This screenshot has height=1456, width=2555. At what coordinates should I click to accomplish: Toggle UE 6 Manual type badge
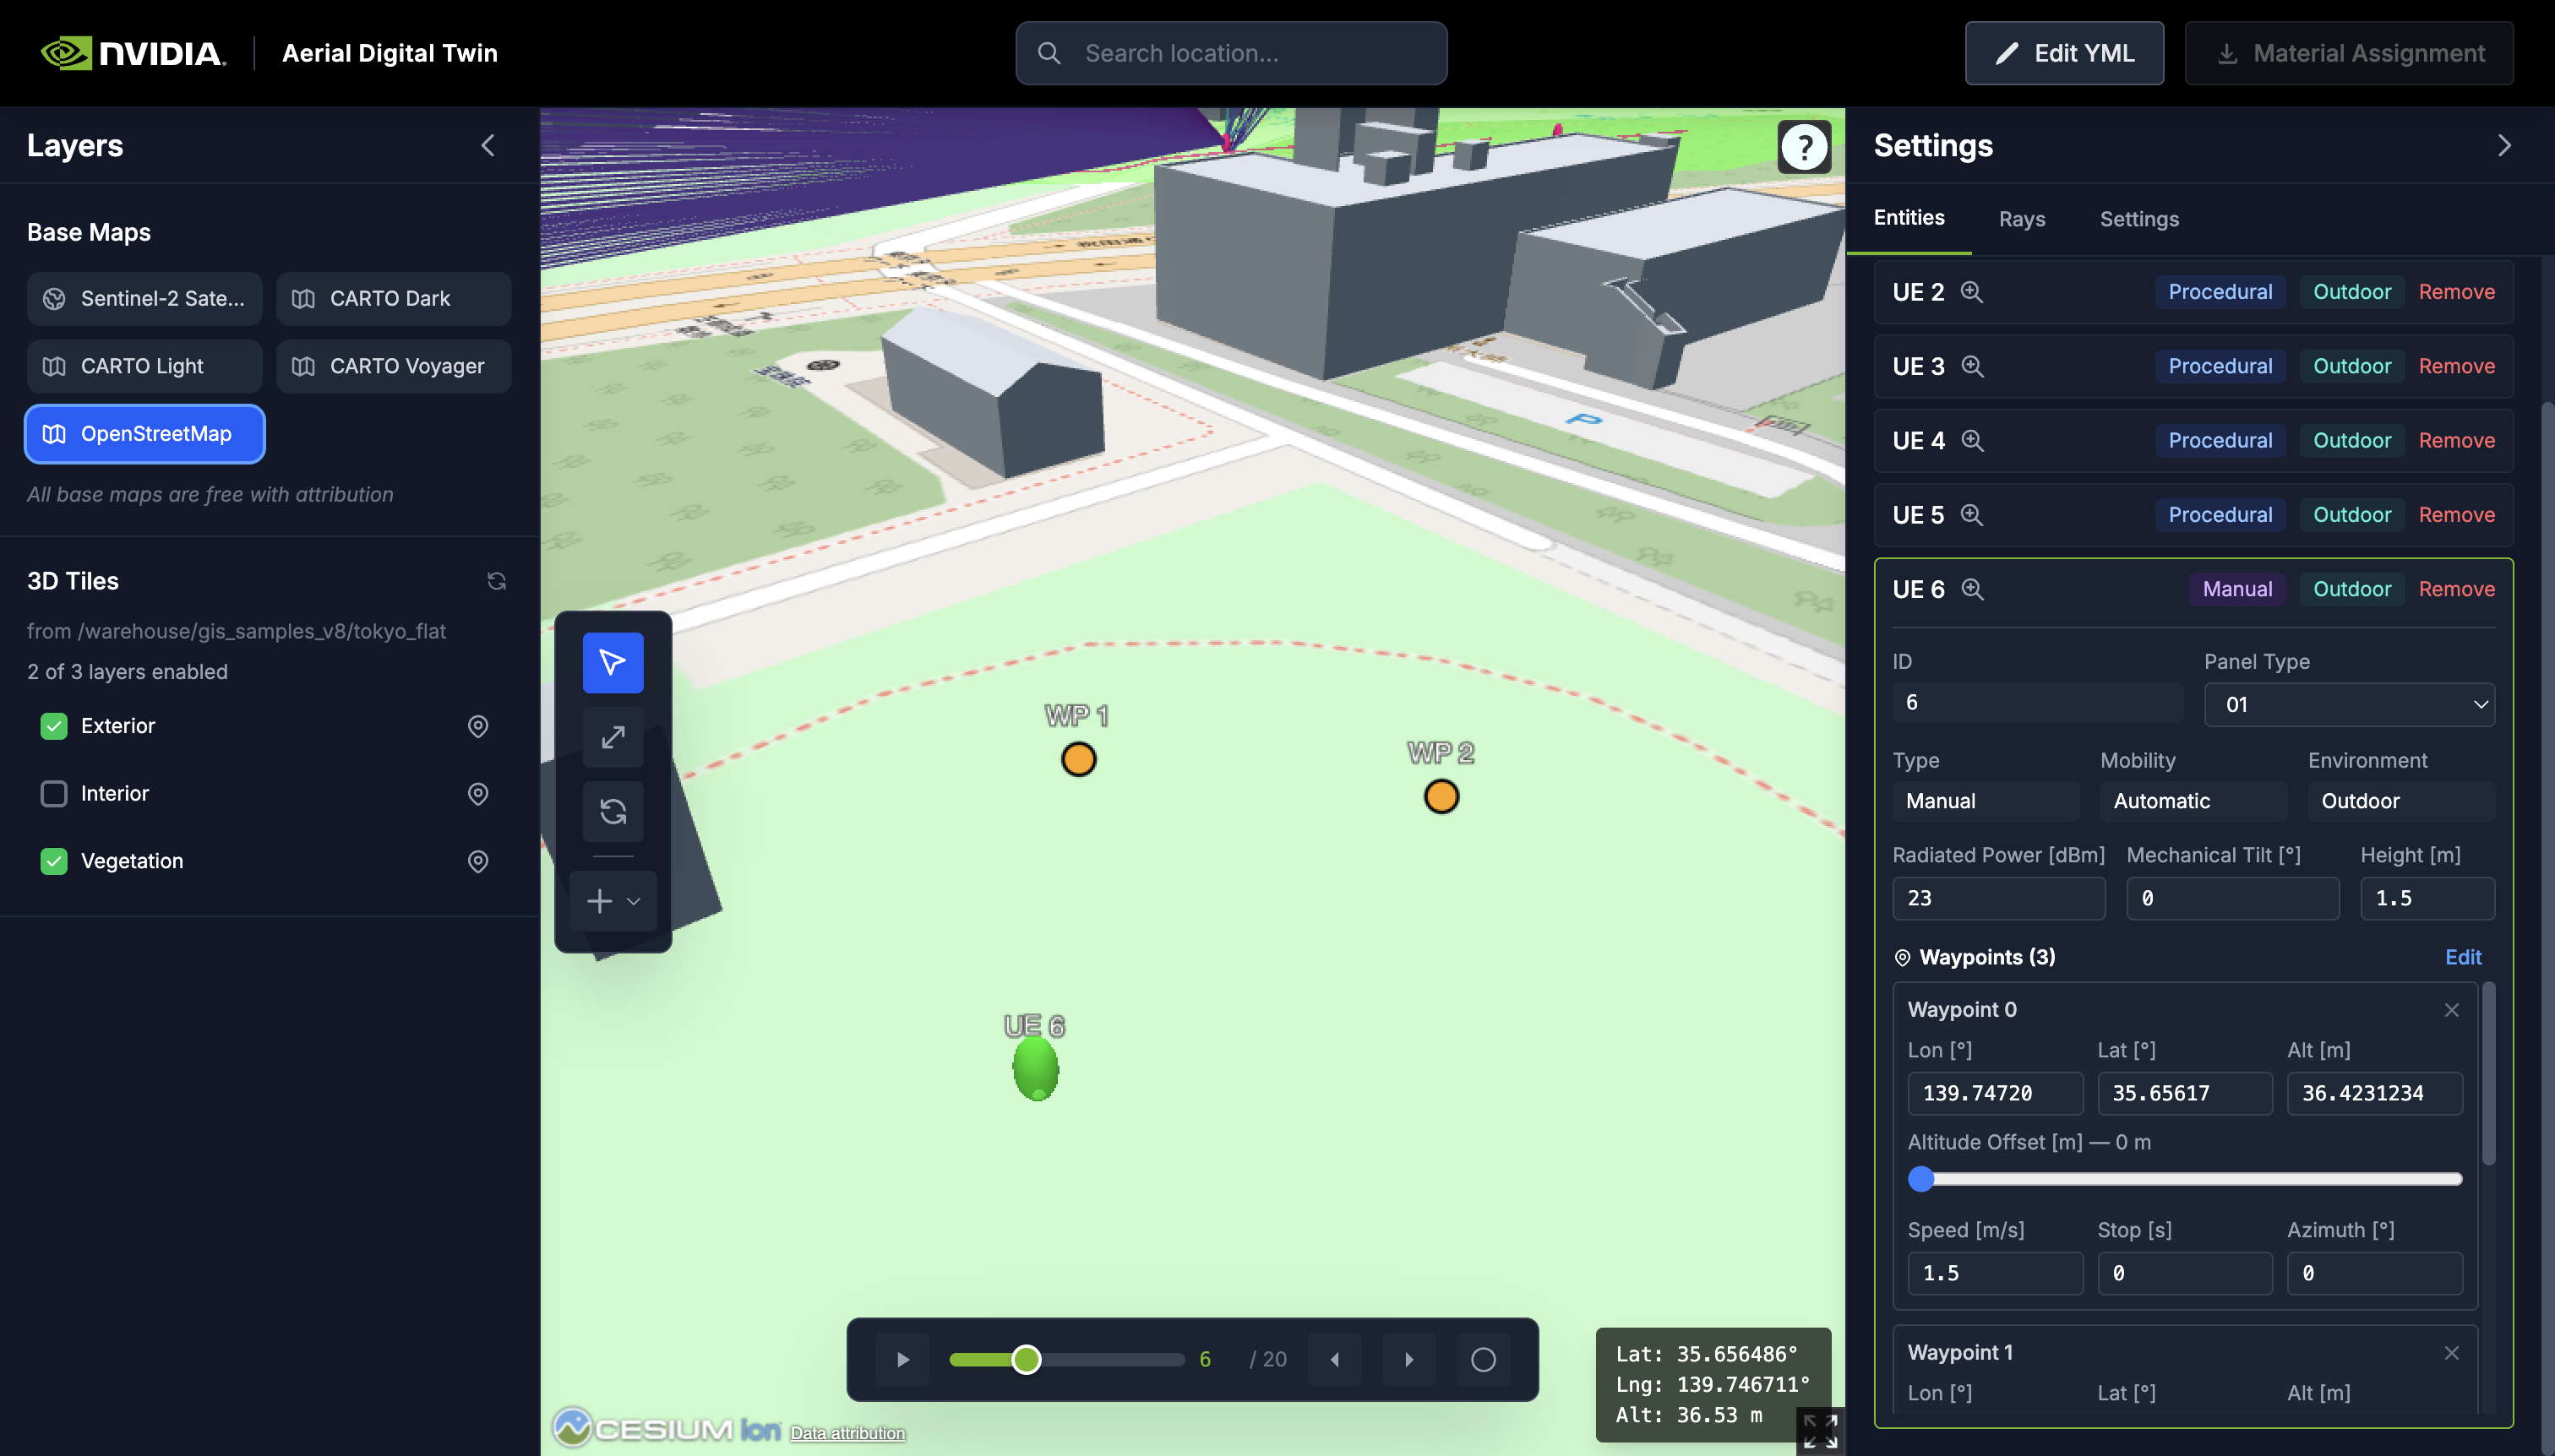(2236, 589)
